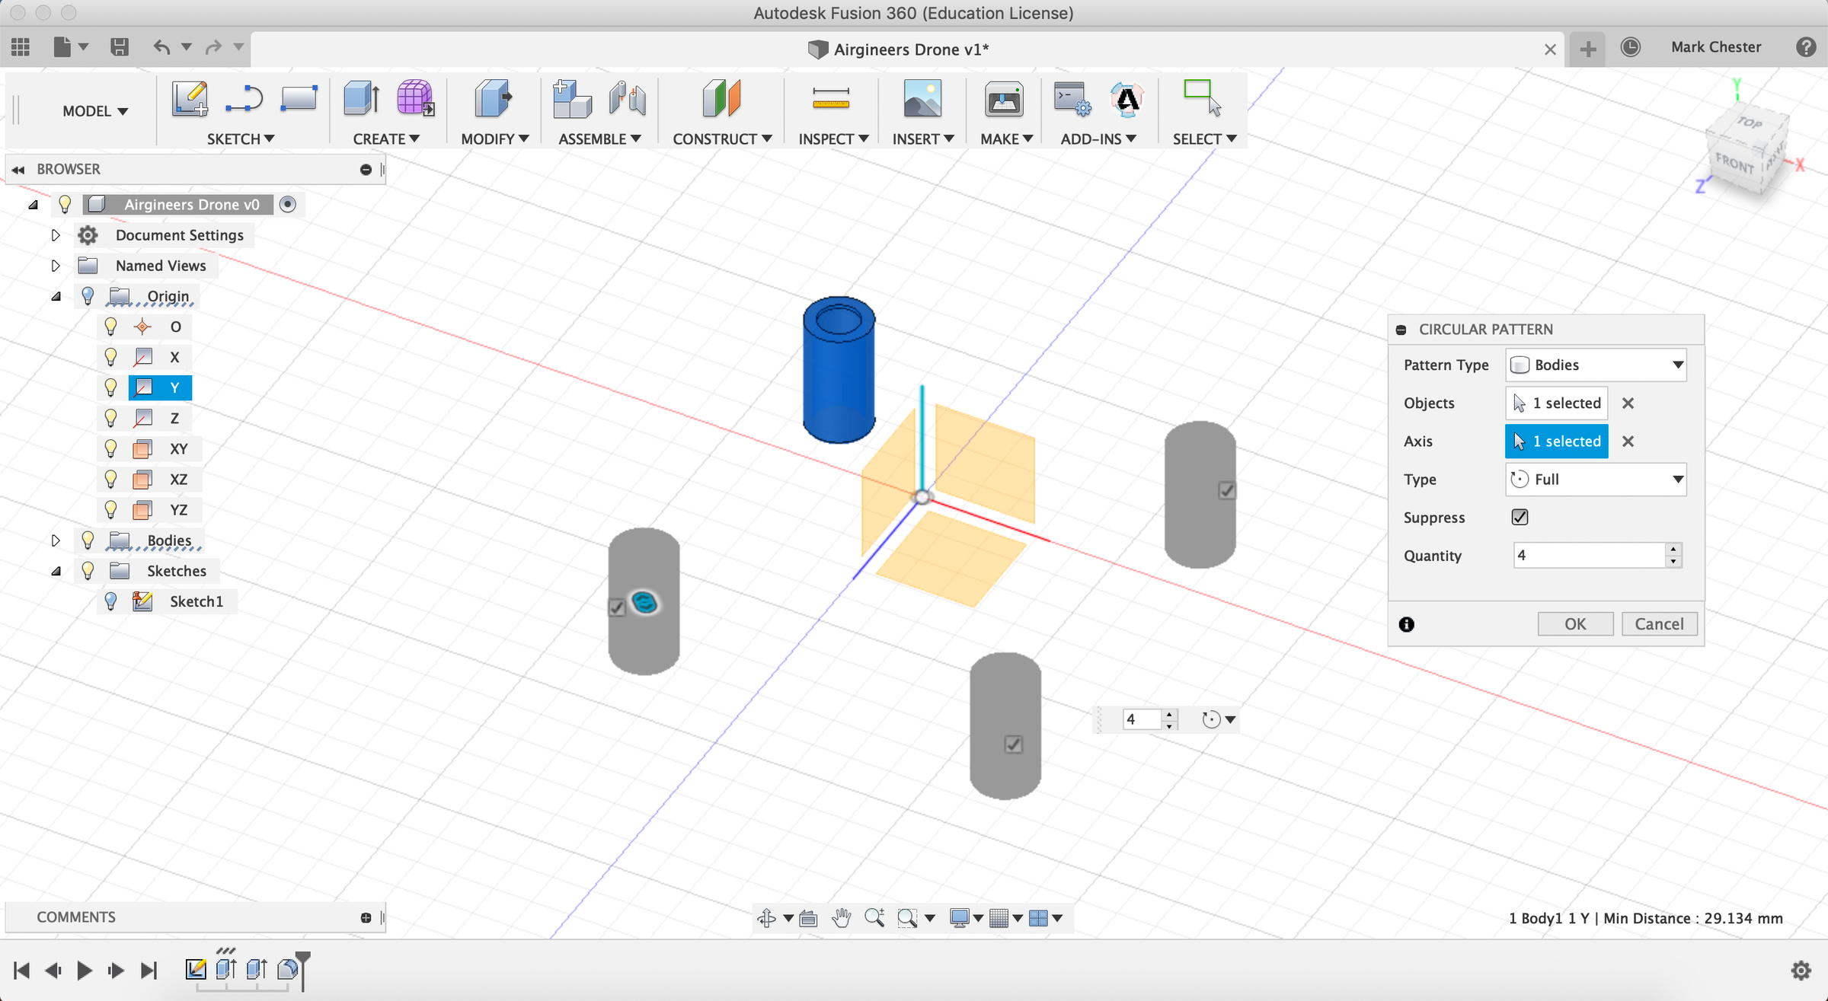Open the Type dropdown showing Full
1828x1001 pixels.
[1676, 479]
